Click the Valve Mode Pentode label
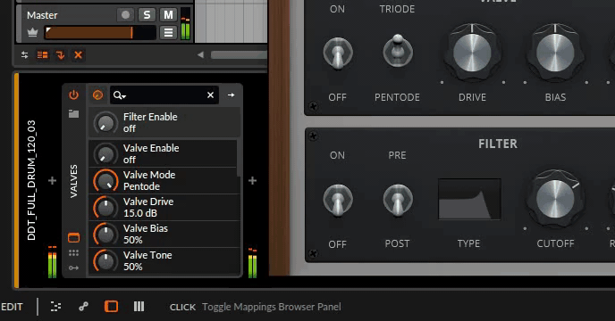 (149, 180)
